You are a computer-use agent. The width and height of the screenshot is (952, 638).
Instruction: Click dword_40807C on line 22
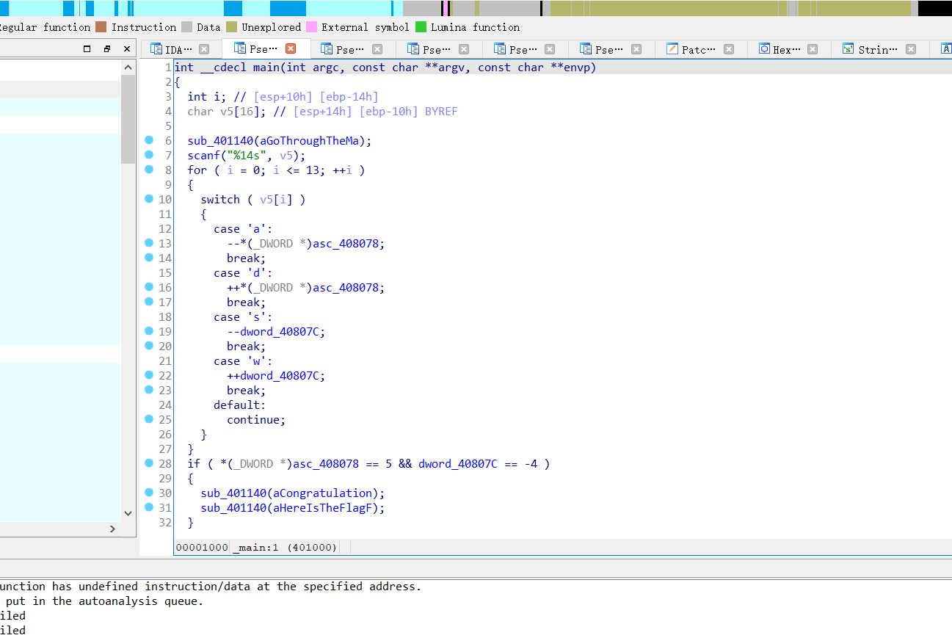280,375
